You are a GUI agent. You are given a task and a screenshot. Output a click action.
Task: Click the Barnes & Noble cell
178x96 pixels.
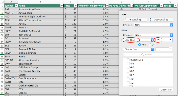tap(41, 49)
